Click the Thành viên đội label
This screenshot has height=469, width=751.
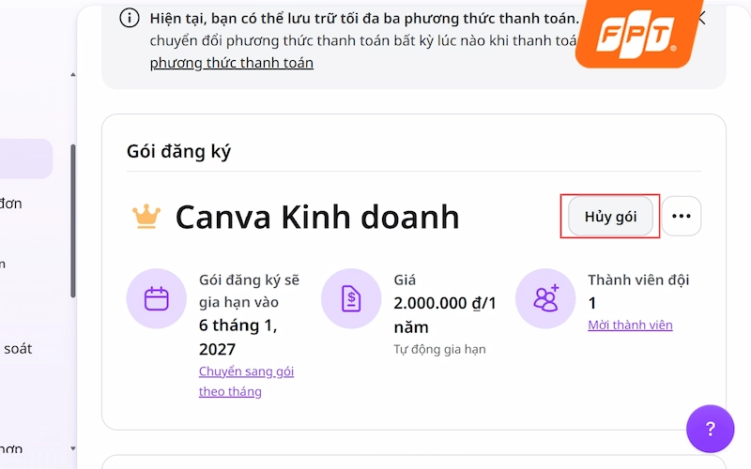coord(638,280)
